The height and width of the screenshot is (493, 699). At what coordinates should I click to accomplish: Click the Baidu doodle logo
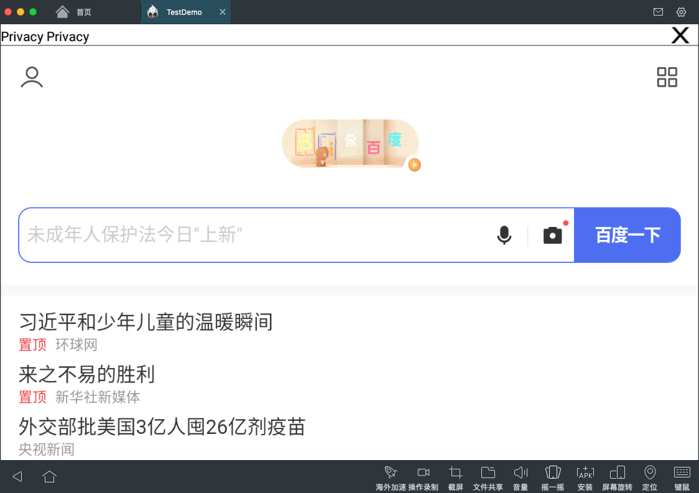click(x=350, y=144)
